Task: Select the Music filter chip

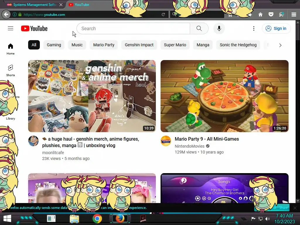Action: 77,45
